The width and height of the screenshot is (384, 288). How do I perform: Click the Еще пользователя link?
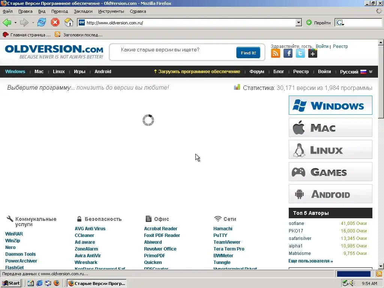311,261
